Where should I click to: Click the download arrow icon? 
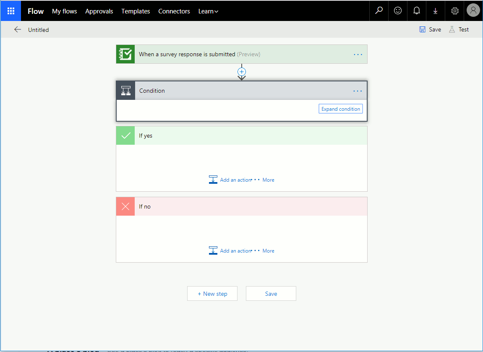point(435,11)
